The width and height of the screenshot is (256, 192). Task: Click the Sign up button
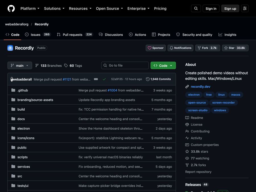pos(230,9)
